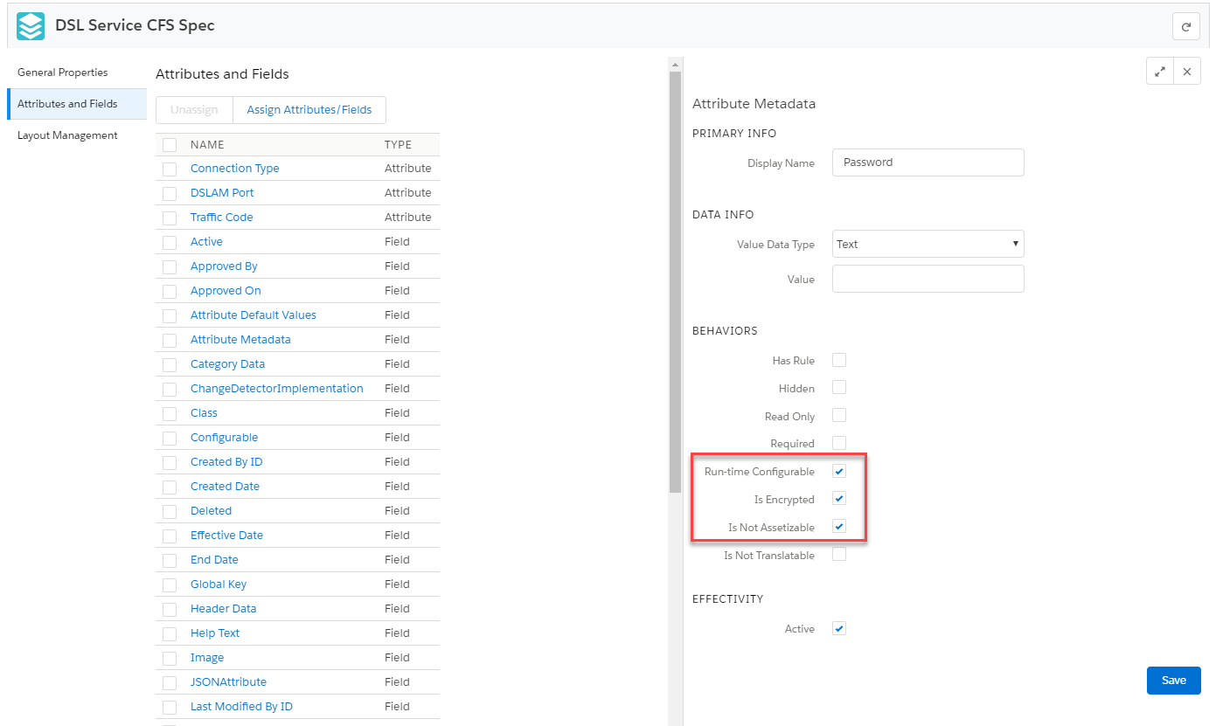The width and height of the screenshot is (1216, 726).
Task: Open the Category Data link
Action: [x=227, y=363]
